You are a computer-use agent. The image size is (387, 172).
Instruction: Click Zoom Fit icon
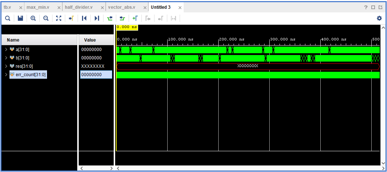[59, 18]
